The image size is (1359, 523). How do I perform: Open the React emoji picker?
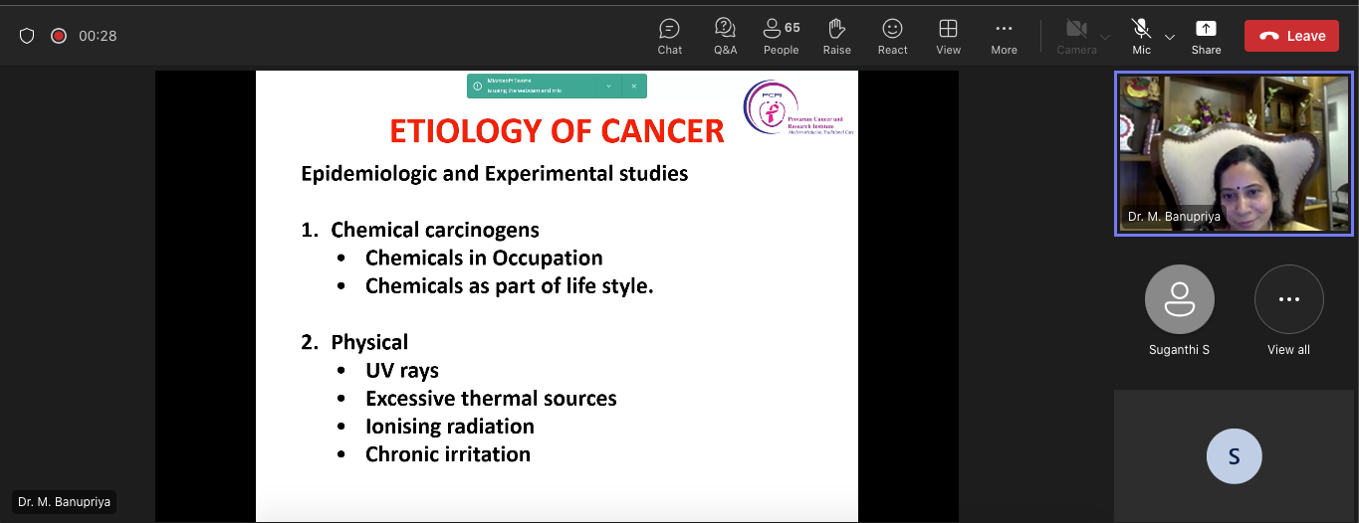(x=892, y=36)
